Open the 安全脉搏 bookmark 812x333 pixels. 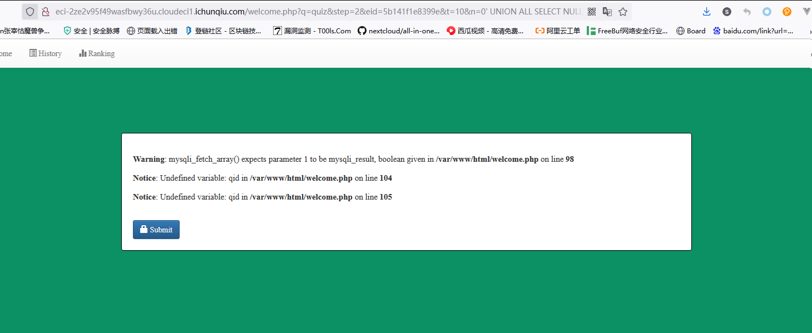pyautogui.click(x=92, y=31)
